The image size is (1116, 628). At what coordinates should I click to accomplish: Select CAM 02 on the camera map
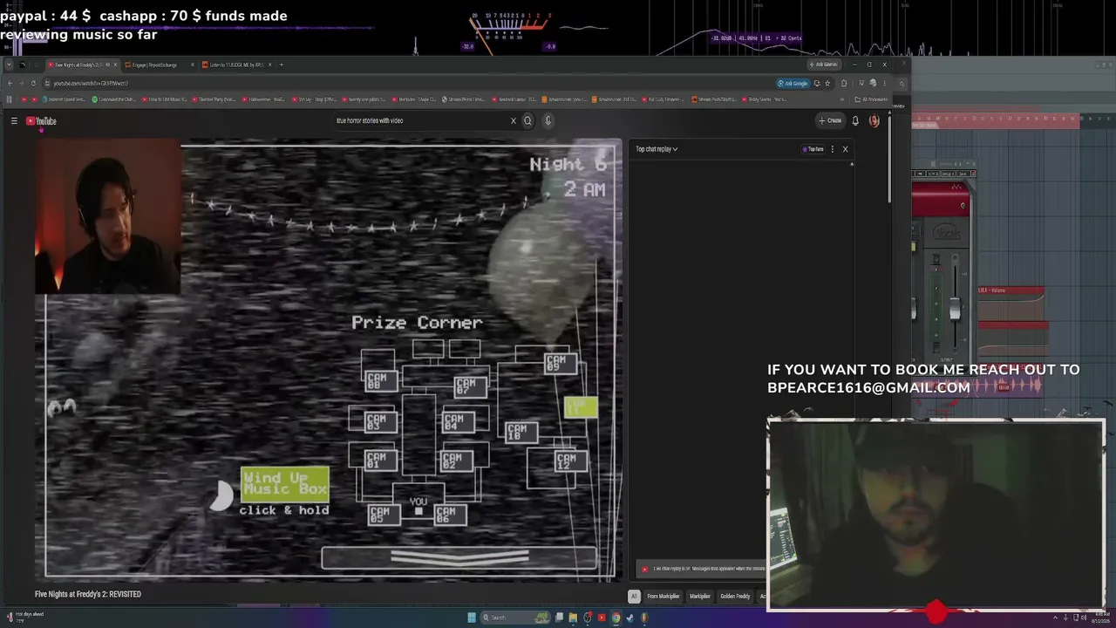pyautogui.click(x=458, y=460)
